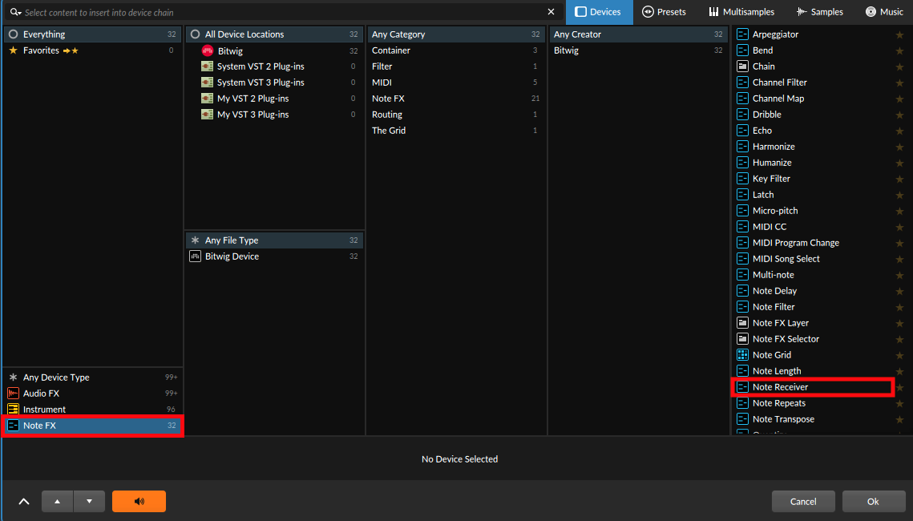The height and width of the screenshot is (521, 913).
Task: Click the System VST 3 Plug-ins icon
Action: point(208,83)
